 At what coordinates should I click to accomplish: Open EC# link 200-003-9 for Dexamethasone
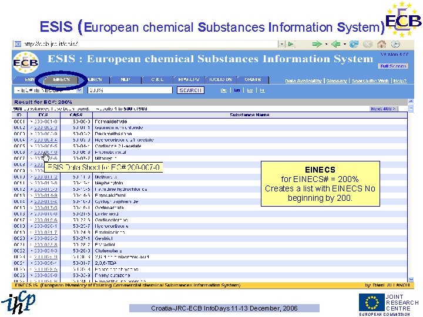46,134
